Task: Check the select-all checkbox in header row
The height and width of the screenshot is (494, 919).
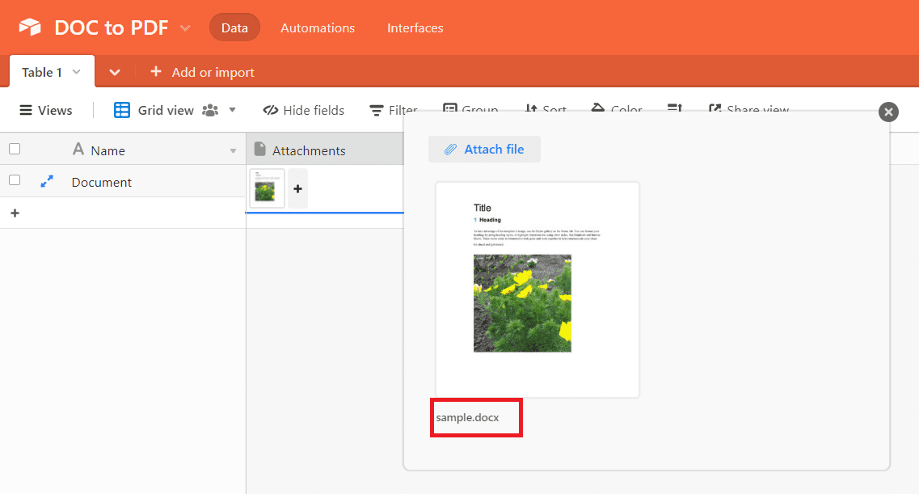Action: point(14,149)
